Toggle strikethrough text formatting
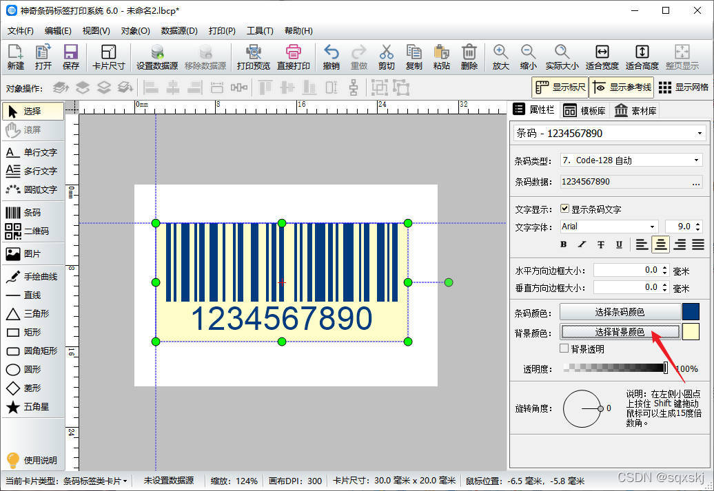 pos(600,244)
